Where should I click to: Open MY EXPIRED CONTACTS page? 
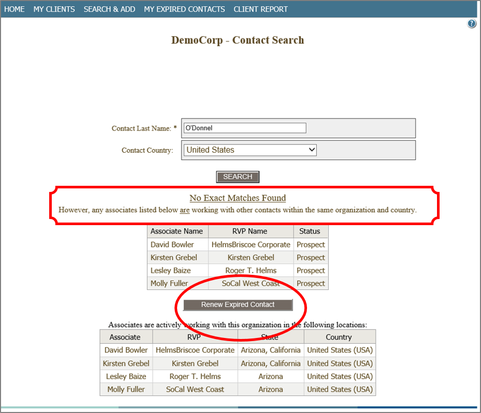tap(184, 8)
